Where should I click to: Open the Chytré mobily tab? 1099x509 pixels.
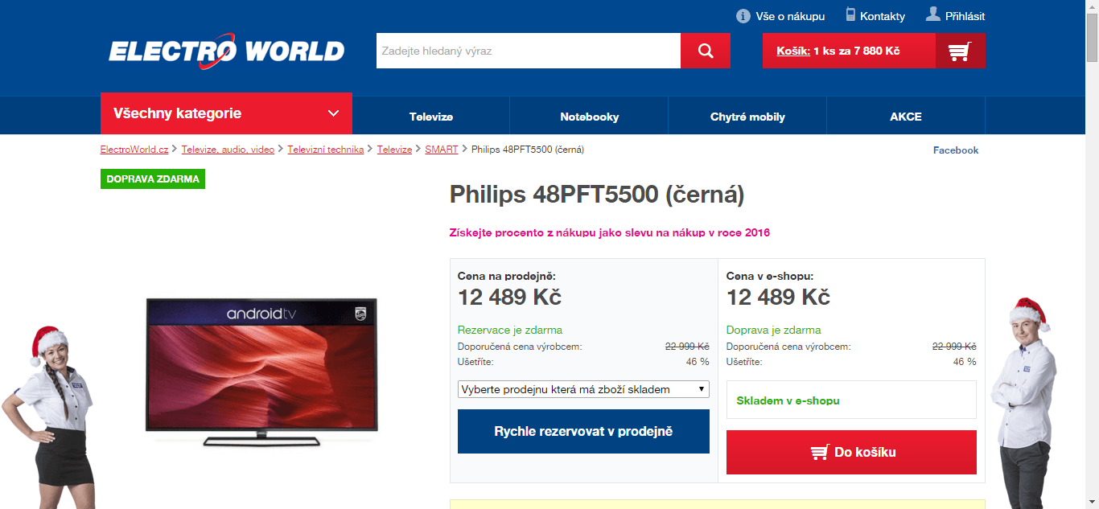[x=747, y=117]
